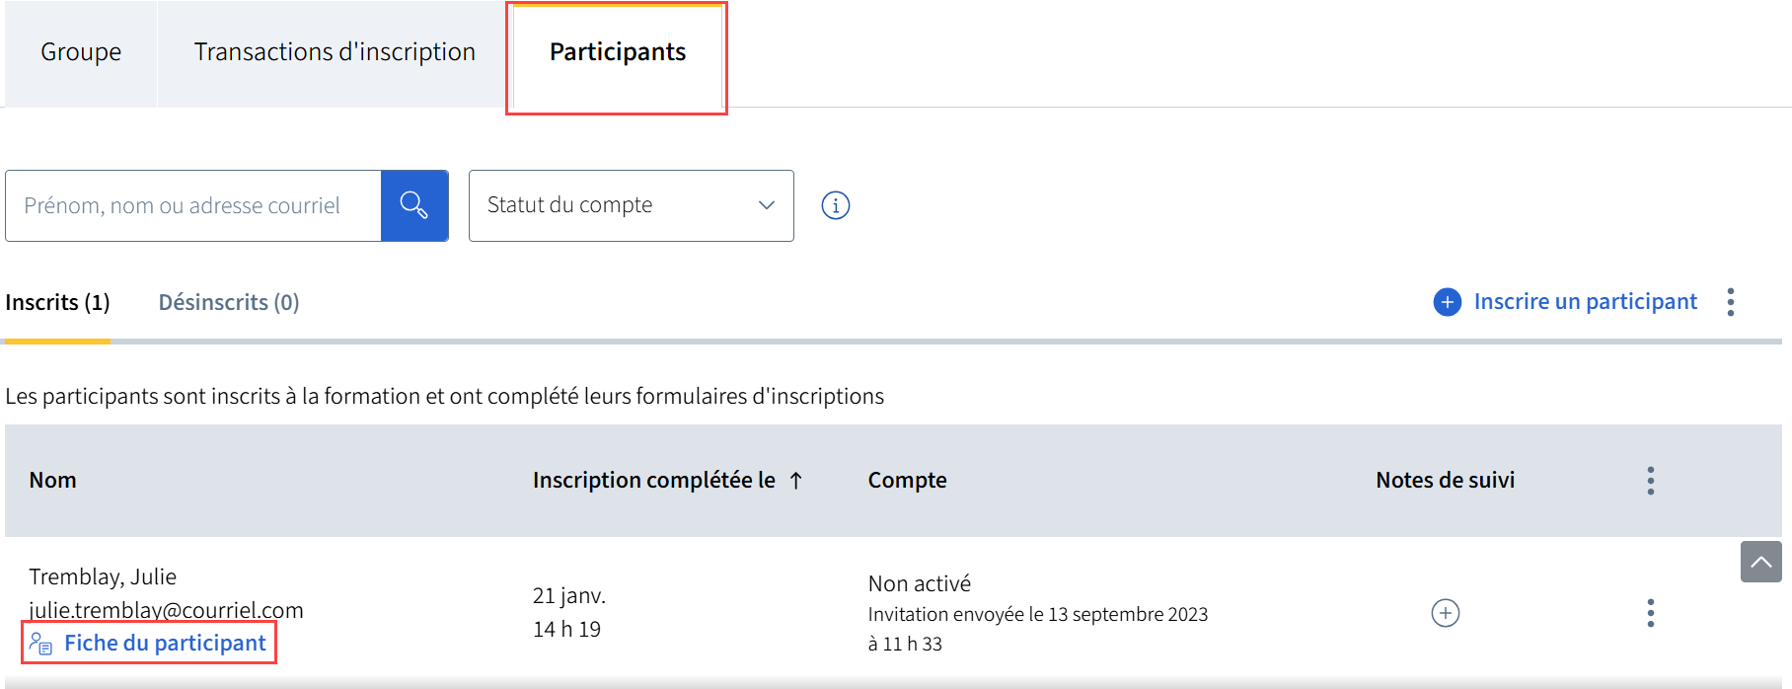Click the scroll-to-top arrow button

1760,562
